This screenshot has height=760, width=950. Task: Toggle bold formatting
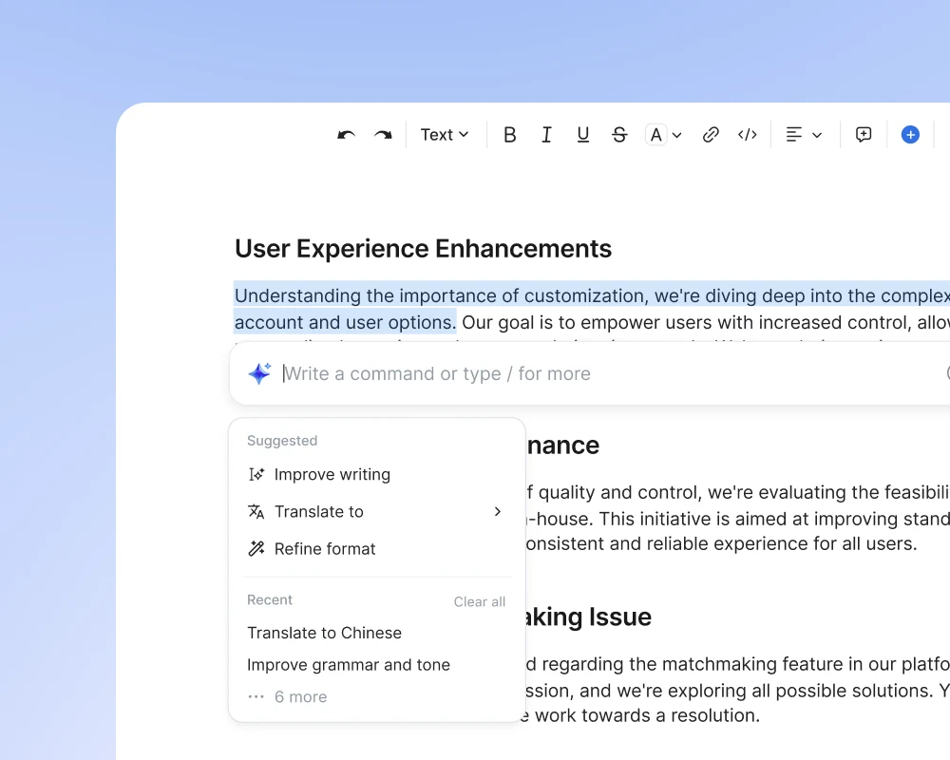tap(510, 135)
